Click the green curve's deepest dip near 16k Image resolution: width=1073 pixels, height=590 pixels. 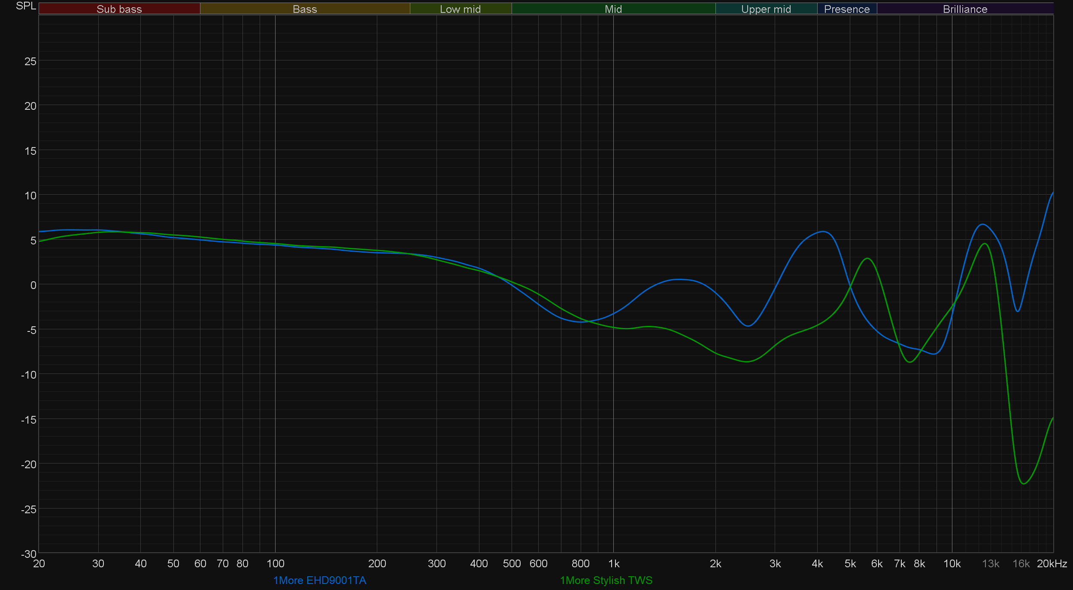pos(1024,484)
